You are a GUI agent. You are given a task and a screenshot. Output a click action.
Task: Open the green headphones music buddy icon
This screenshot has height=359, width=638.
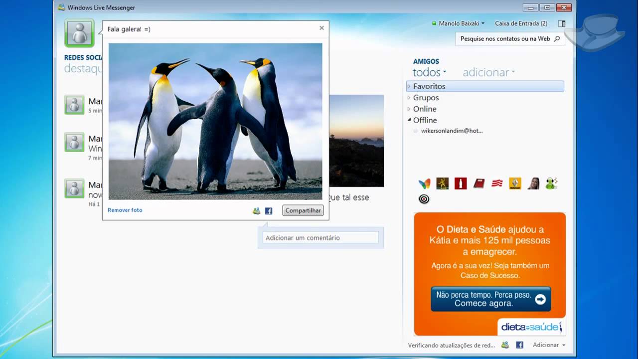(551, 183)
